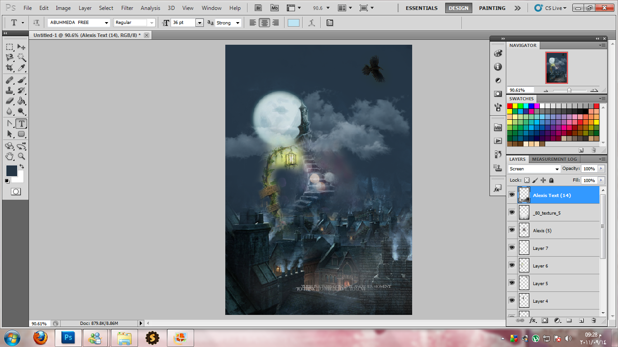
Task: Toggle visibility of Layer 7
Action: (512, 248)
